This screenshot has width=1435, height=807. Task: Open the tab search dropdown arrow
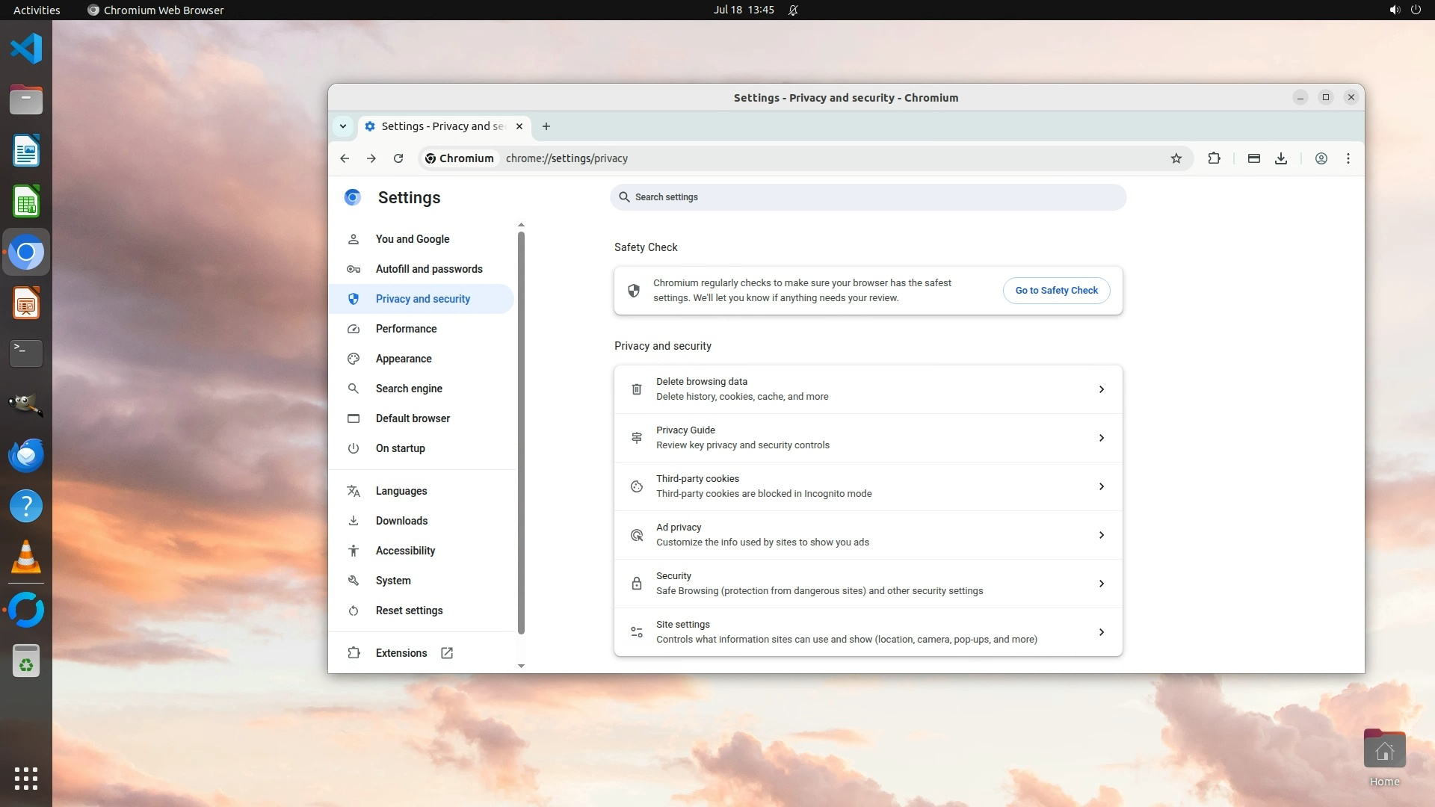tap(343, 126)
